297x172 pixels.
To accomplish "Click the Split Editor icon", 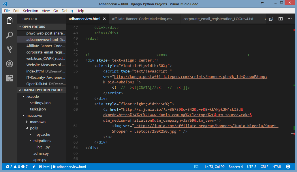I will (281, 19).
